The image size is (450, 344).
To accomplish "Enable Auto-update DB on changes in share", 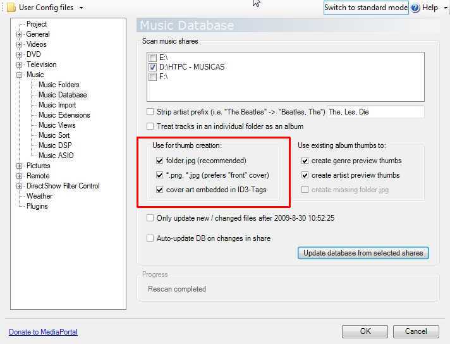I will pos(150,238).
